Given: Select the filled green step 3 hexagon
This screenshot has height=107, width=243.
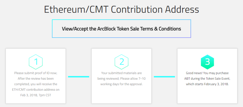Looking at the screenshot, I should click(x=207, y=62).
